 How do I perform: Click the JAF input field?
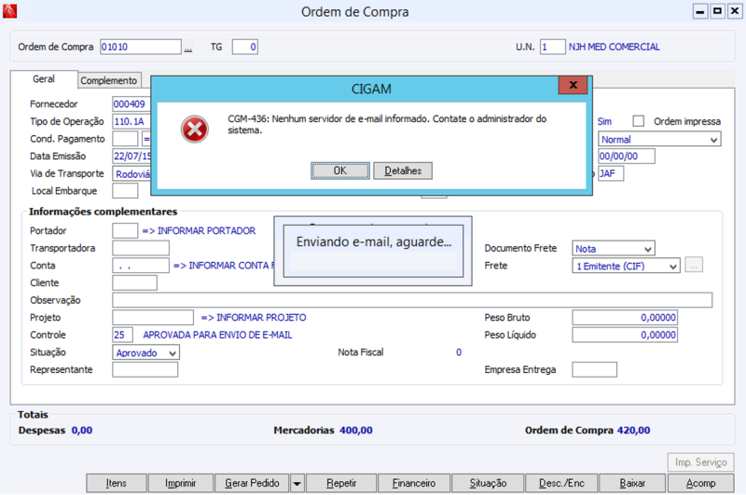611,173
